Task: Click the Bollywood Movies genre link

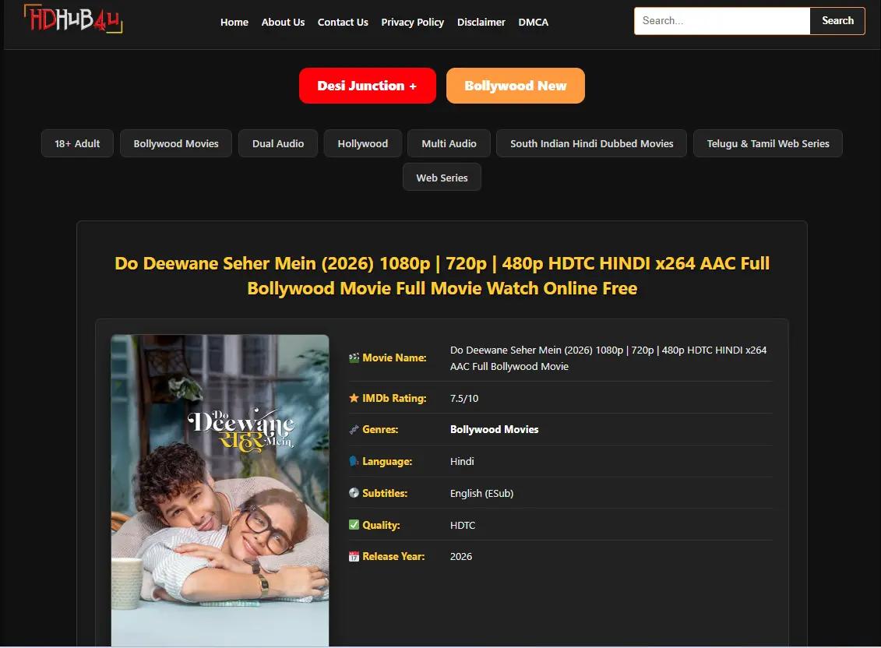Action: pyautogui.click(x=494, y=429)
